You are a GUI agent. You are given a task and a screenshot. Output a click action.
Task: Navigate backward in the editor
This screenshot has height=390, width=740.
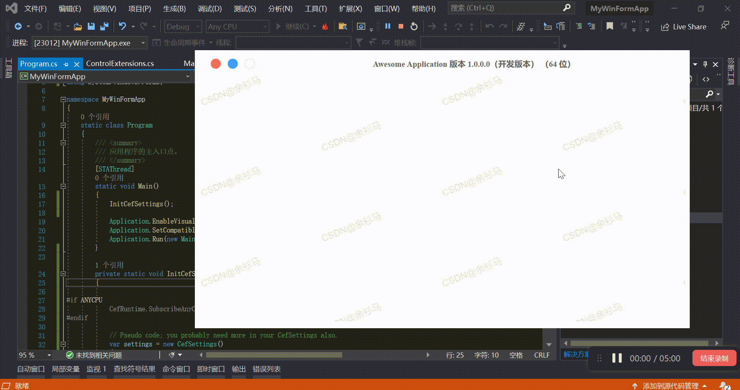(19, 26)
